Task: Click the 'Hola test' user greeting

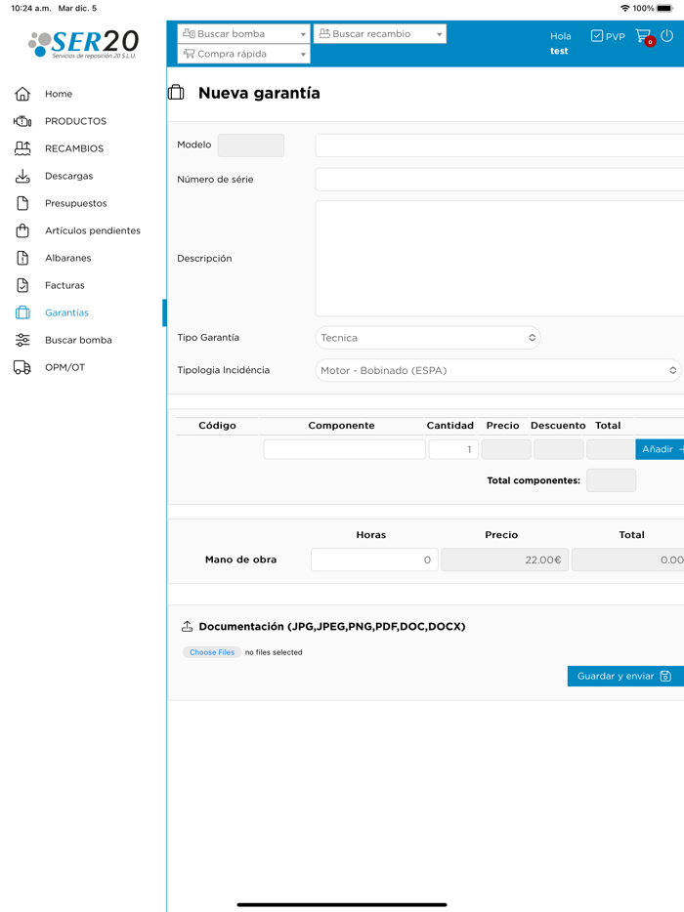Action: [x=560, y=43]
